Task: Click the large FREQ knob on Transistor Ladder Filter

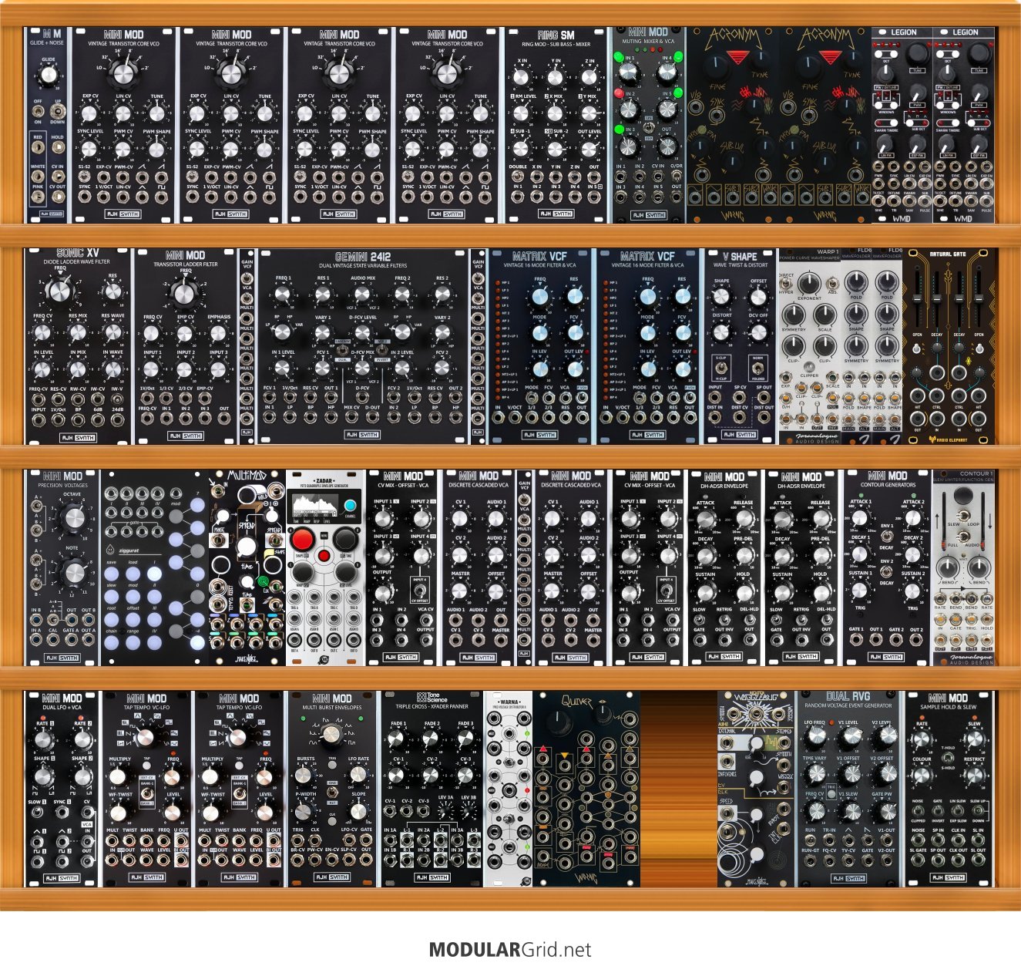Action: click(186, 293)
